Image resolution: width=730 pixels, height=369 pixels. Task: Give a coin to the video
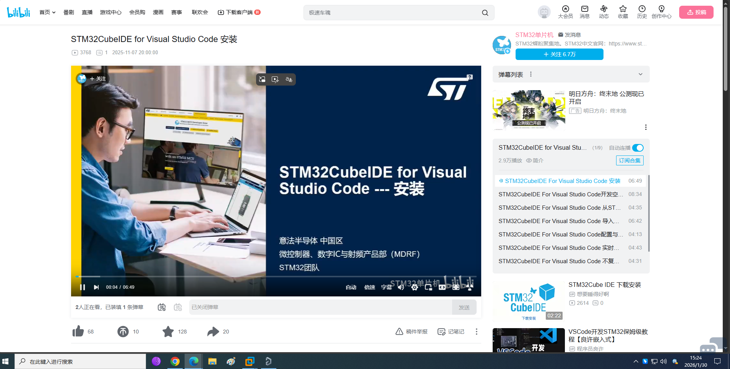click(x=123, y=331)
